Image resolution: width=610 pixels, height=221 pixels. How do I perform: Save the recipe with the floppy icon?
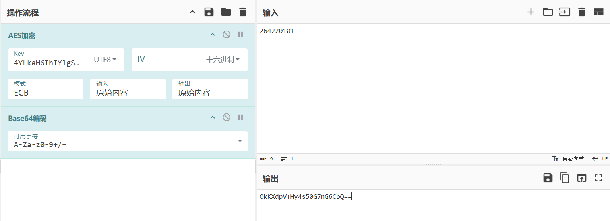(x=209, y=12)
